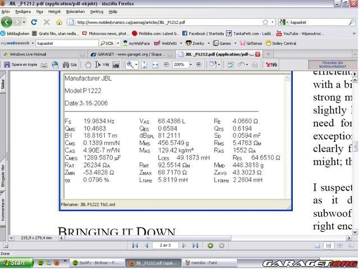Go to last page of the PDF
359x269 pixels.
pos(195,245)
